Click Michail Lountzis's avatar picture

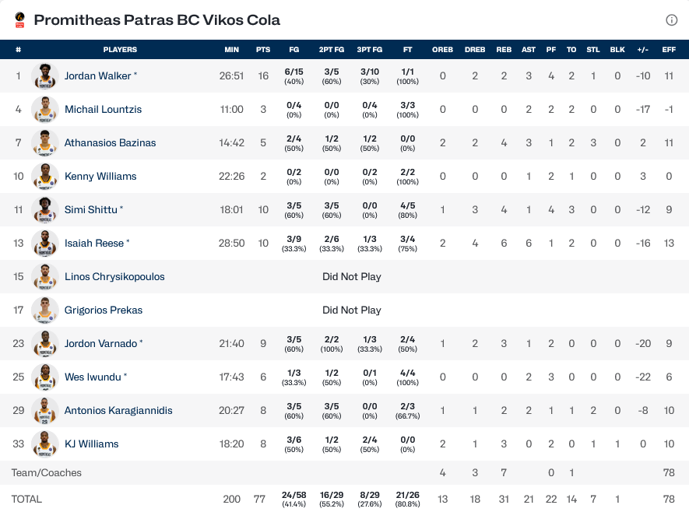coord(45,110)
